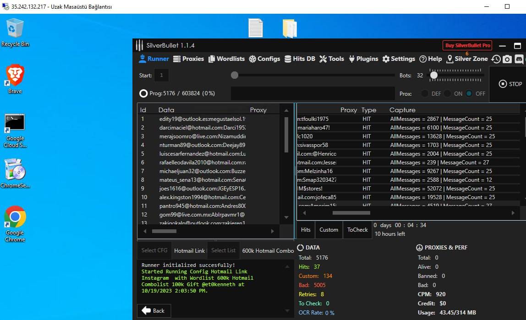Click the Start value input field

coord(161,75)
